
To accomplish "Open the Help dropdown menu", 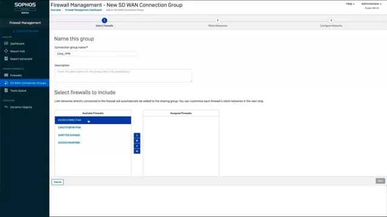I will pos(350,4).
